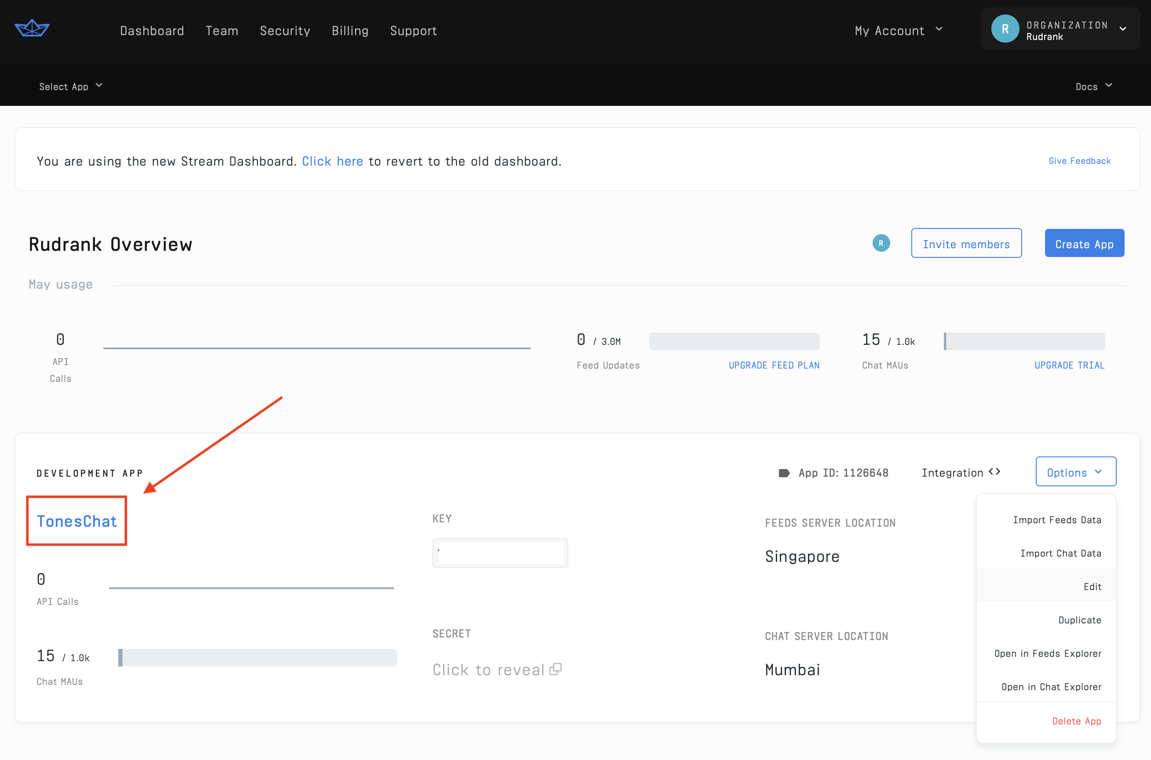1151x760 pixels.
Task: Click the Select App dropdown arrow
Action: [x=99, y=85]
